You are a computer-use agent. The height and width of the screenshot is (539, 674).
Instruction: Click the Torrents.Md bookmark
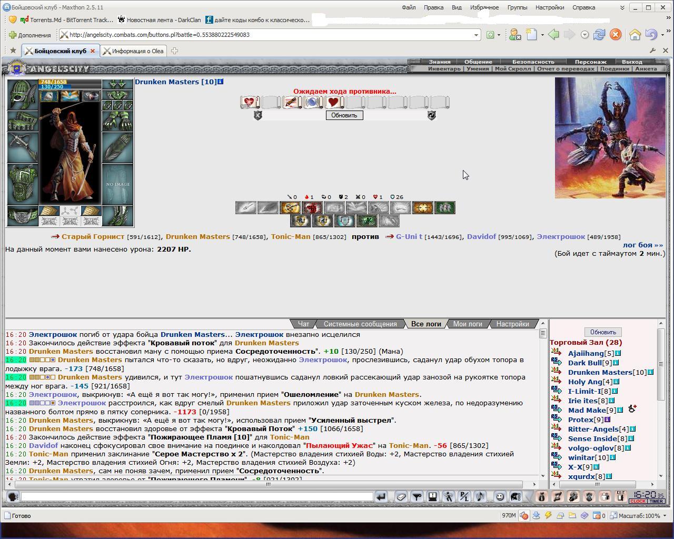pos(67,20)
